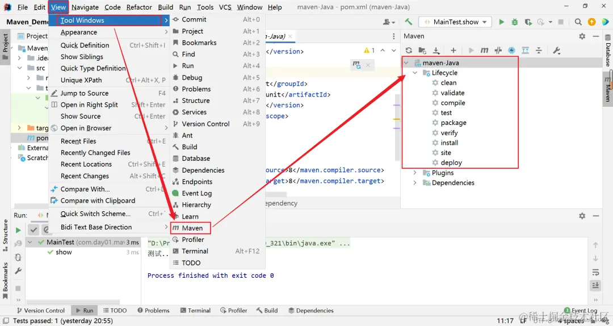The width and height of the screenshot is (613, 326).
Task: Open the Terminal tab in the bottom bar
Action: 195,310
